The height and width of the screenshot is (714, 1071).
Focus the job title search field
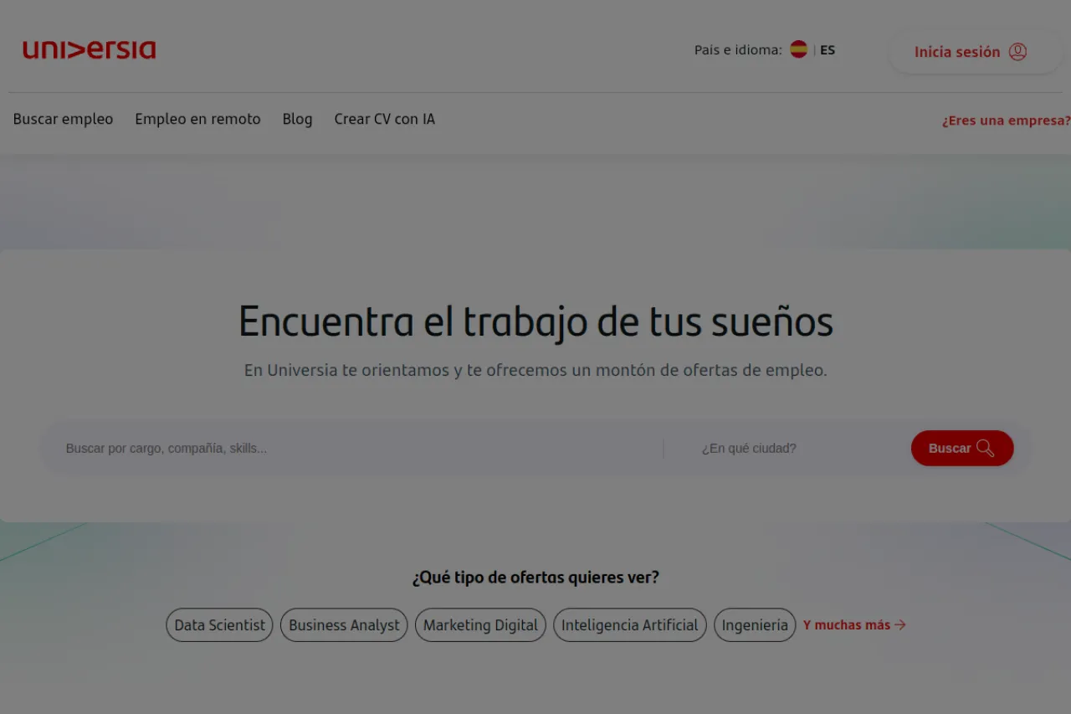click(x=360, y=449)
